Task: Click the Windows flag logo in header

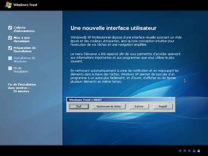Action: pos(9,5)
